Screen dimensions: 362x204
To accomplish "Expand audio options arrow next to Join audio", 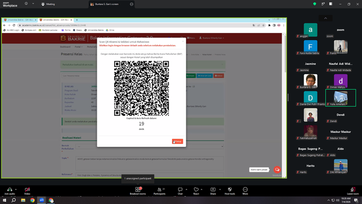I will point(16,189).
